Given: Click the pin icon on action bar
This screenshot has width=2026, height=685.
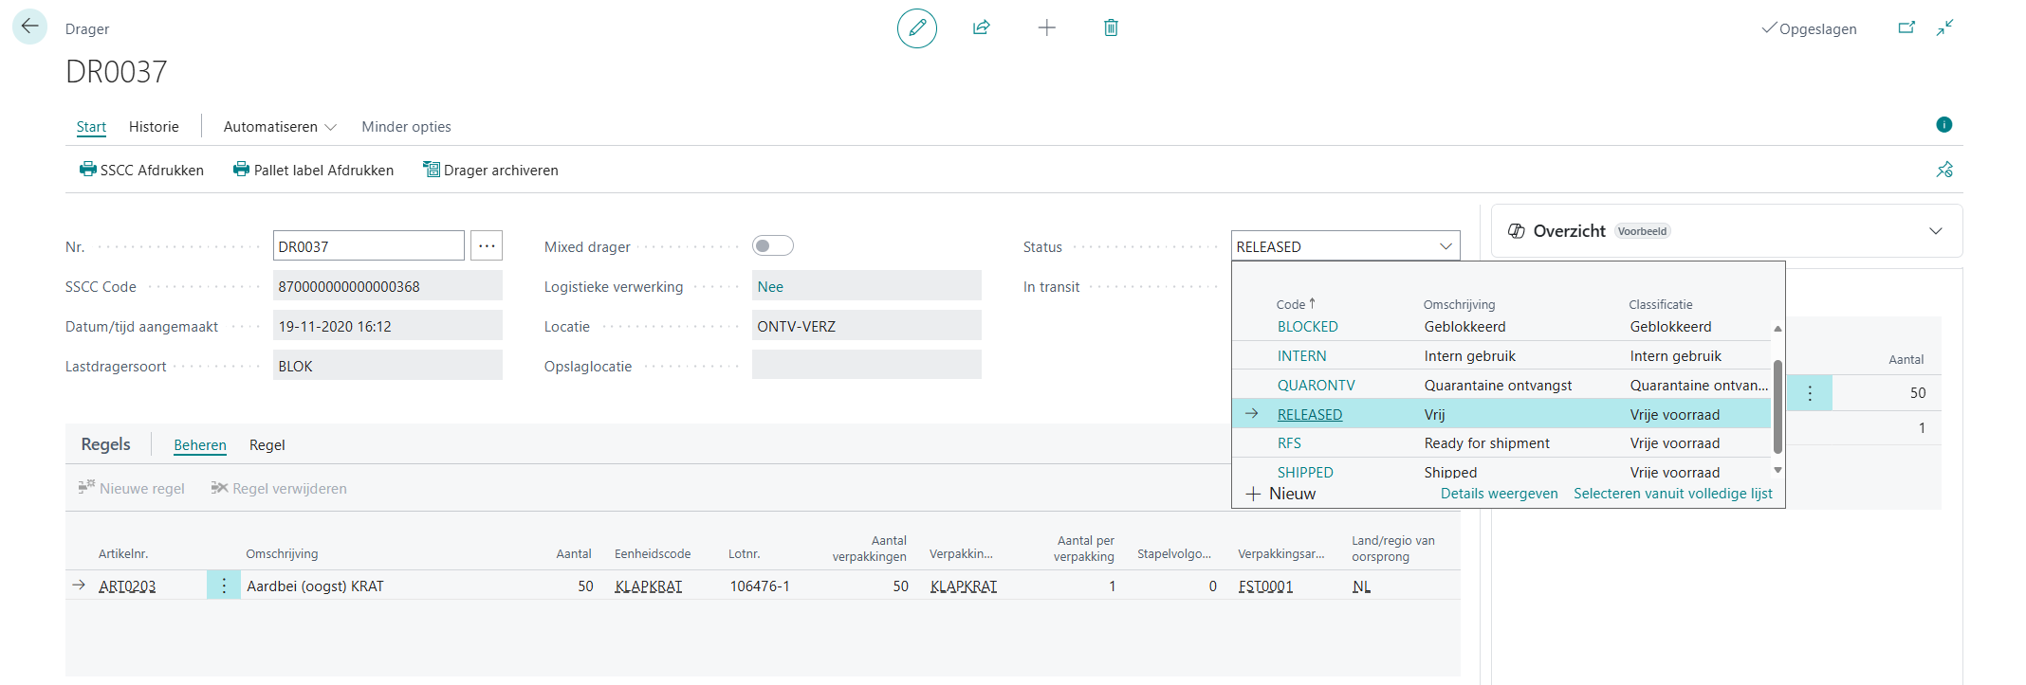Looking at the screenshot, I should click(x=1943, y=170).
